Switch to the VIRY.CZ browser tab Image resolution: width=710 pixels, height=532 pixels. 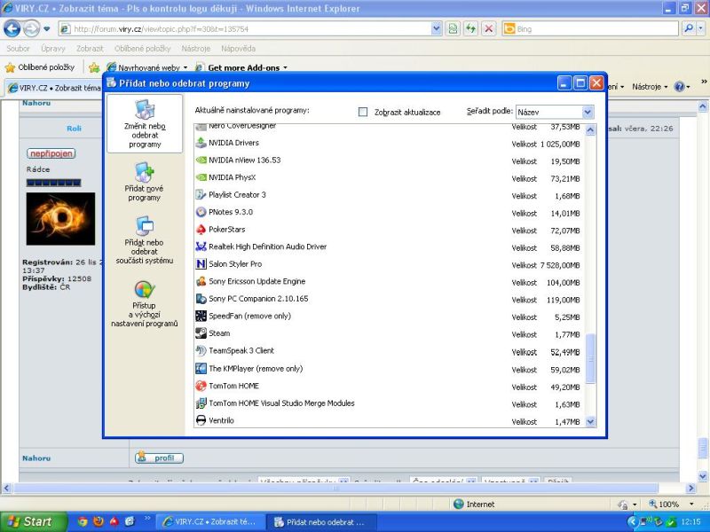[x=54, y=87]
